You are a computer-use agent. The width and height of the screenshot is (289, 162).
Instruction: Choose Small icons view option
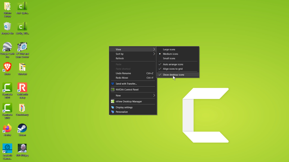point(178,58)
